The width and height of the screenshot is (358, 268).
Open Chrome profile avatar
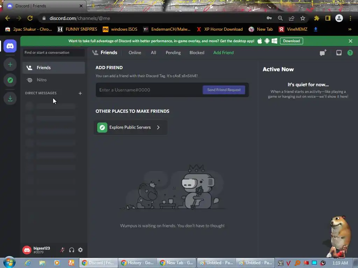[x=339, y=18]
